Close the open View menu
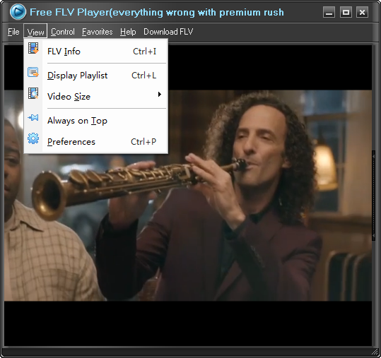 tap(35, 32)
